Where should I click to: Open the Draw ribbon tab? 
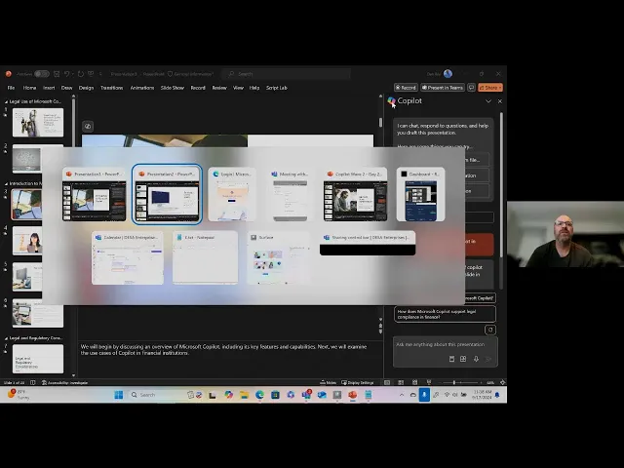click(67, 88)
